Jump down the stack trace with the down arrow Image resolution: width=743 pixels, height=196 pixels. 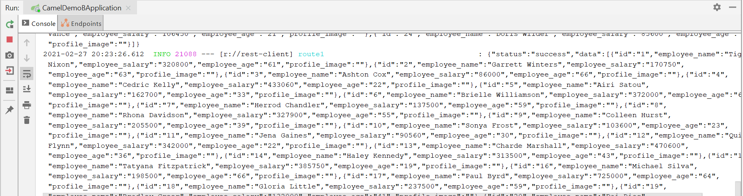coord(27,58)
